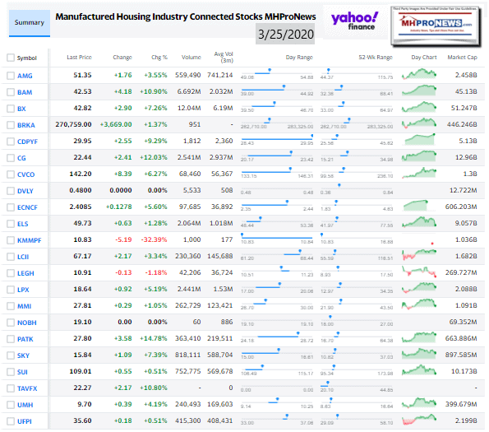The image size is (489, 432).
Task: Open the AMG ticker link
Action: (x=25, y=76)
